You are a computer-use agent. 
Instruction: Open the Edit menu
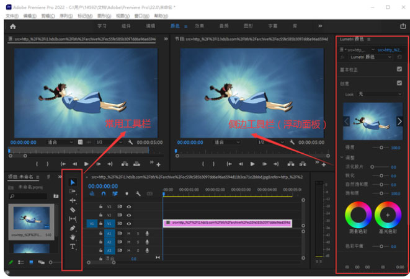(x=30, y=16)
